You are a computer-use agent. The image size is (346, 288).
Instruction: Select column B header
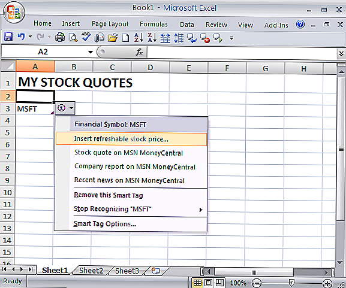(74, 67)
